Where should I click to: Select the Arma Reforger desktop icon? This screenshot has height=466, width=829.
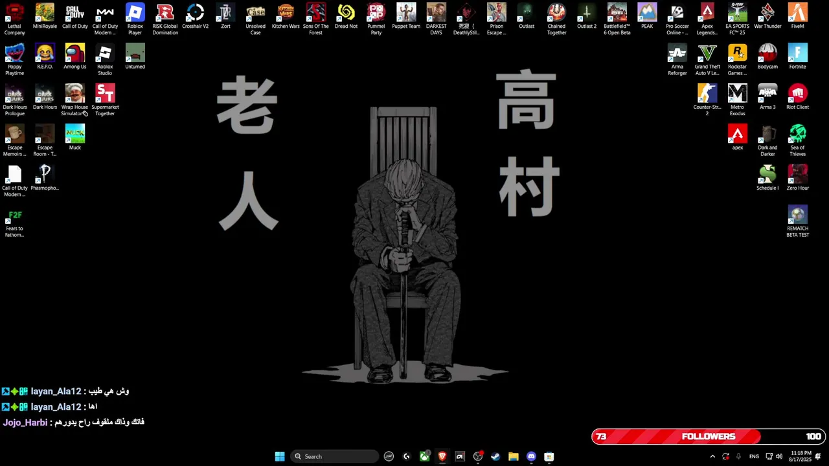pos(677,60)
